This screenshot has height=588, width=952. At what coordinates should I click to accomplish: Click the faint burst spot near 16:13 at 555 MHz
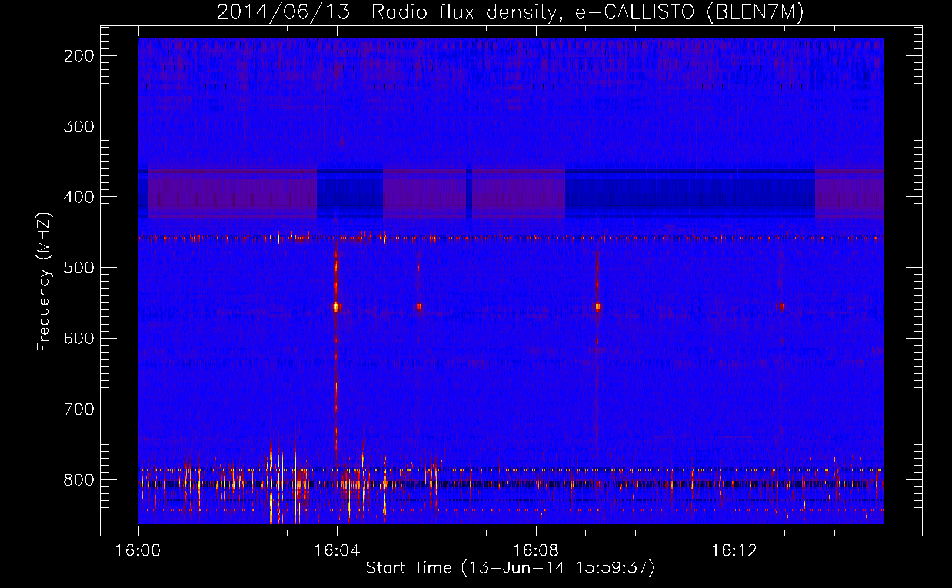tap(782, 306)
